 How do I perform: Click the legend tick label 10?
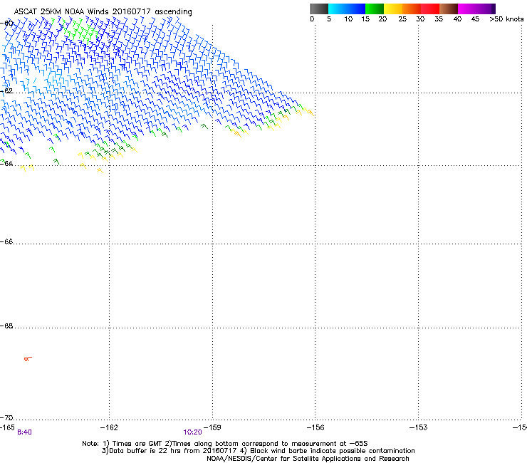[348, 19]
